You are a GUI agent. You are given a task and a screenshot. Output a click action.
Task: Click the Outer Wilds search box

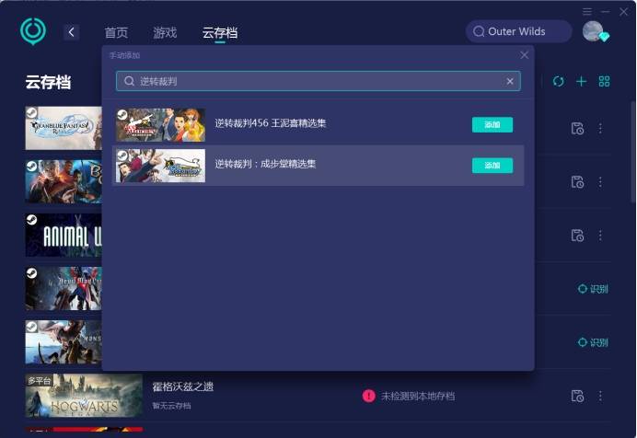[518, 31]
